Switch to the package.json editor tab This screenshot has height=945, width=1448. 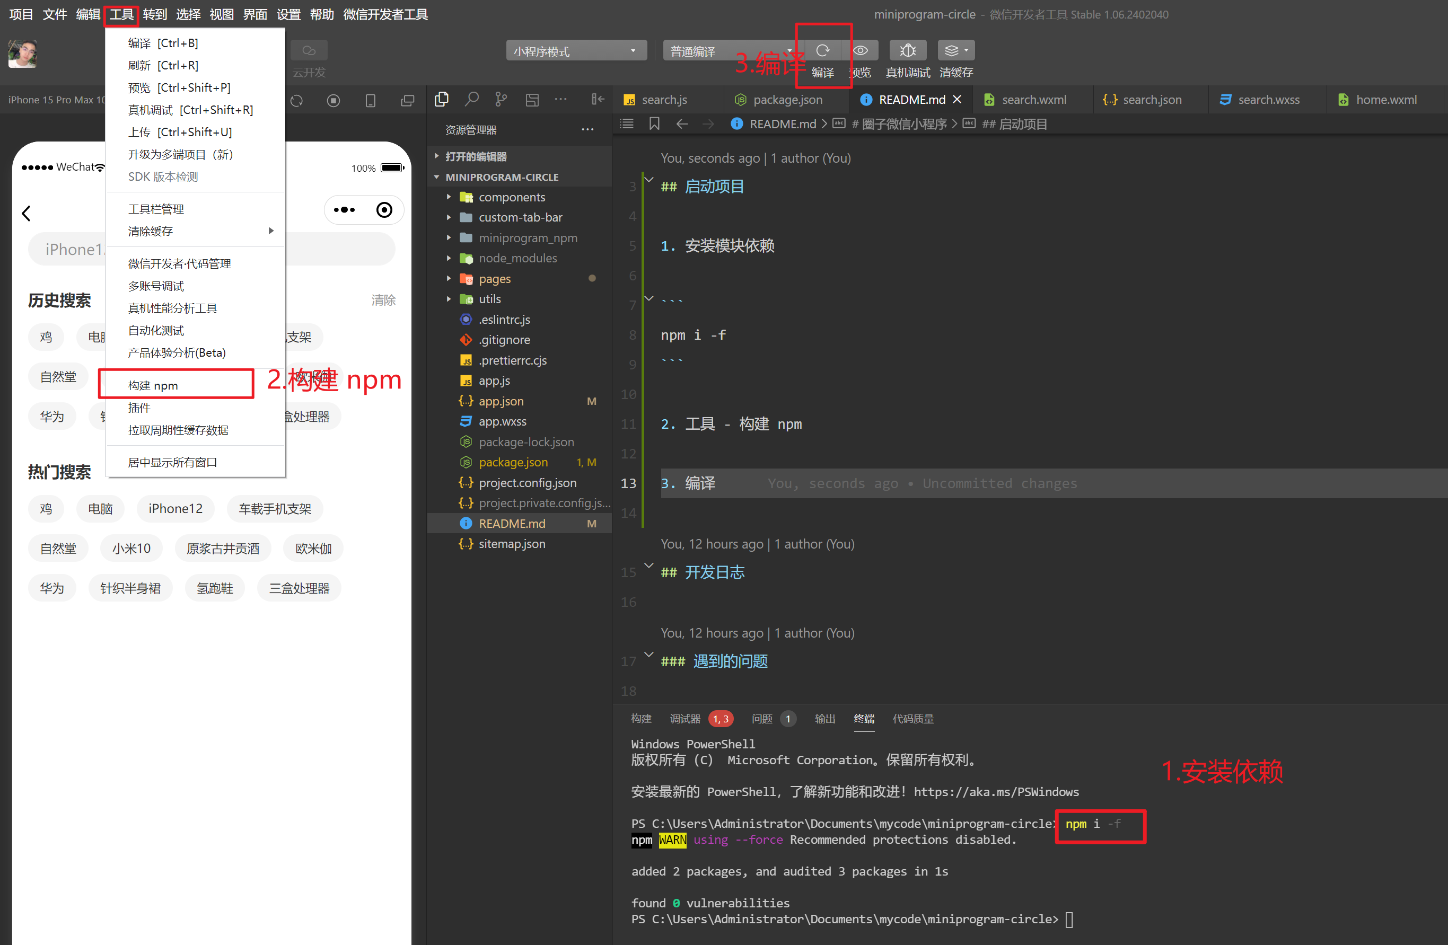(x=787, y=99)
